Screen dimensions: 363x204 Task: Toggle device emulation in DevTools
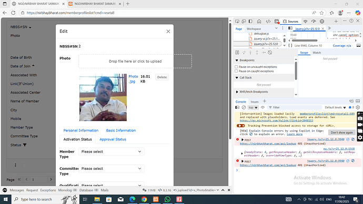pyautogui.click(x=244, y=21)
